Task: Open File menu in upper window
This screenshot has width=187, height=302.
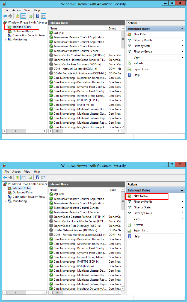Action: (x=7, y=10)
